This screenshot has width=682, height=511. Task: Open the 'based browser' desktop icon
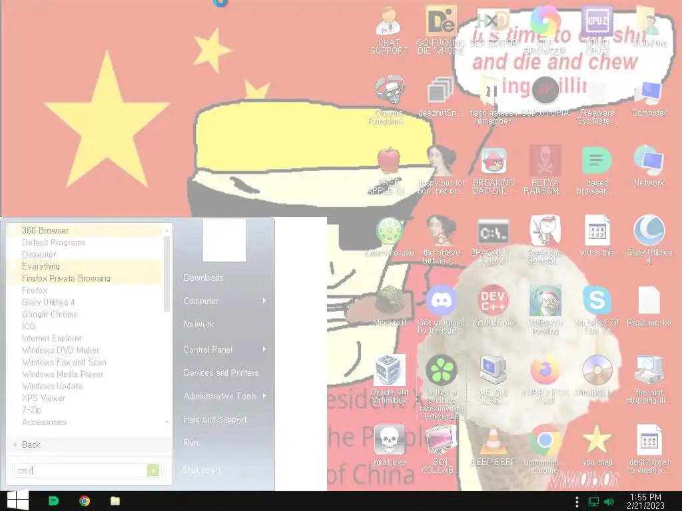(x=597, y=170)
